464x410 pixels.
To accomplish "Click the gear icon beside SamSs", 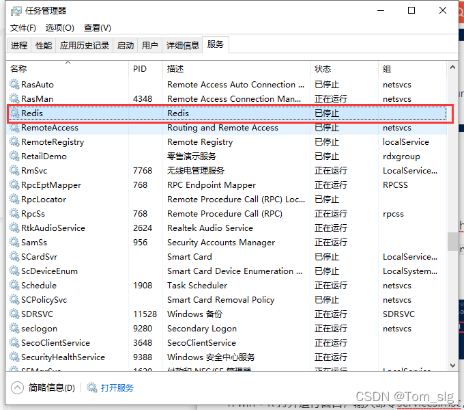I will click(x=14, y=243).
